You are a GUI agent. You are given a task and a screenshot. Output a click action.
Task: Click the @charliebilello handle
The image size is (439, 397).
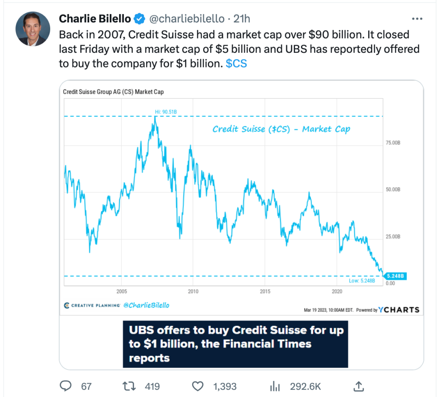(187, 19)
